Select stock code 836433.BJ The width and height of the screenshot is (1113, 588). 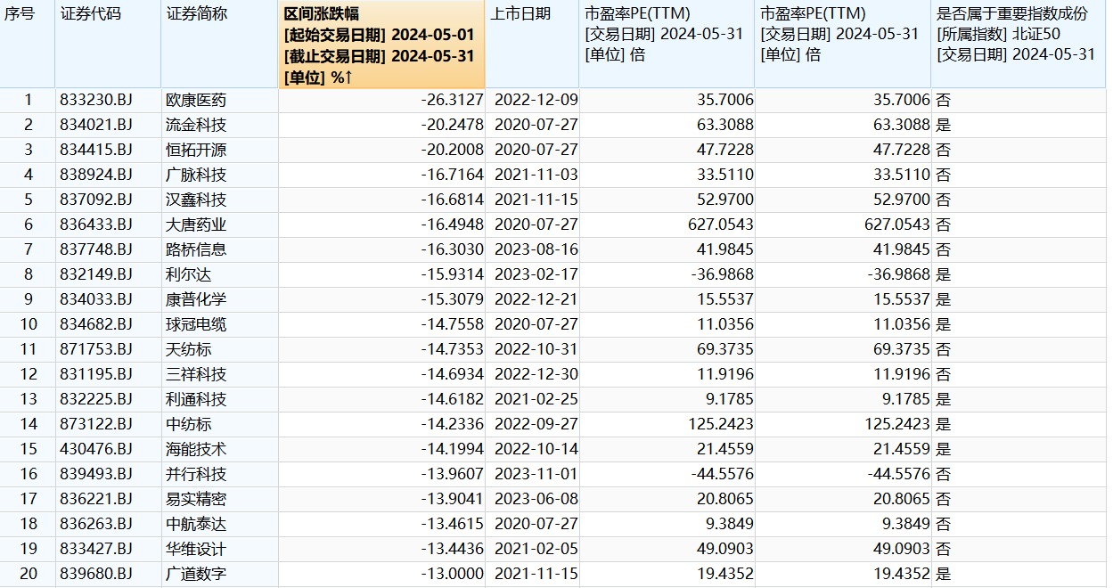(x=96, y=225)
